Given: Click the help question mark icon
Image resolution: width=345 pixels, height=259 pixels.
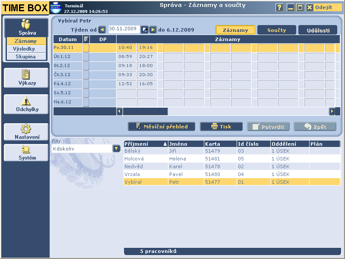Looking at the screenshot, I should click(279, 7).
